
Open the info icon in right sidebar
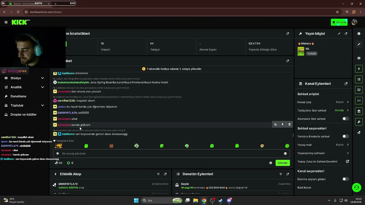click(x=359, y=34)
